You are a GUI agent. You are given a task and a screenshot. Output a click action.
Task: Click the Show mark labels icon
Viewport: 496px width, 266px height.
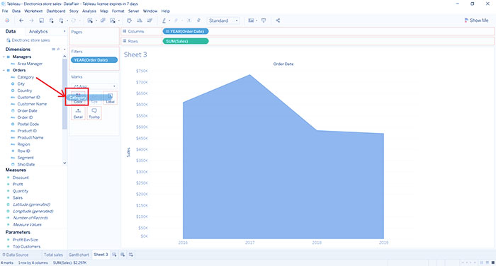pyautogui.click(x=189, y=21)
